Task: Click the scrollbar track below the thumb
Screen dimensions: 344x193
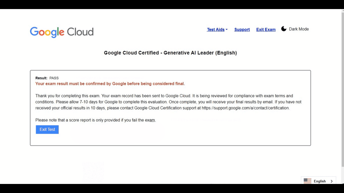Action: pyautogui.click(x=342, y=175)
